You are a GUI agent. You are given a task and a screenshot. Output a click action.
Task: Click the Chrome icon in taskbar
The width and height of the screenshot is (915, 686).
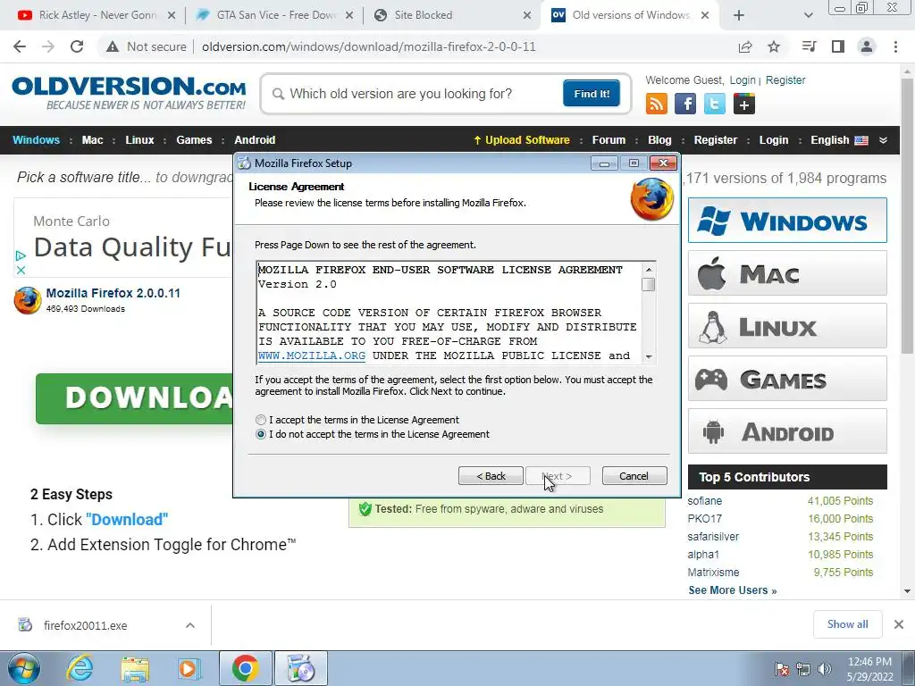[245, 668]
